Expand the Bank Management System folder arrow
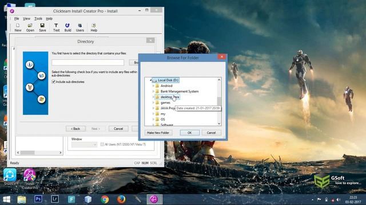The width and height of the screenshot is (366, 205). tap(153, 91)
